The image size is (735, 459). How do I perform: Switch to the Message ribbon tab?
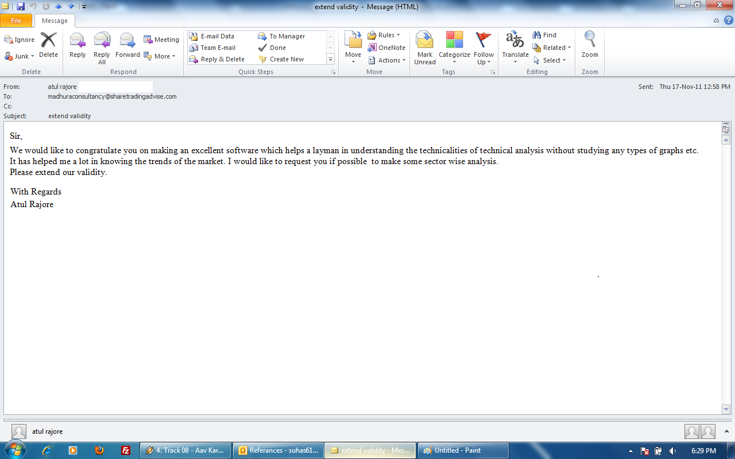point(55,21)
